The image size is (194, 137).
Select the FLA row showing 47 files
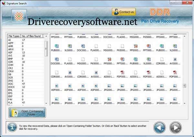point(26,103)
